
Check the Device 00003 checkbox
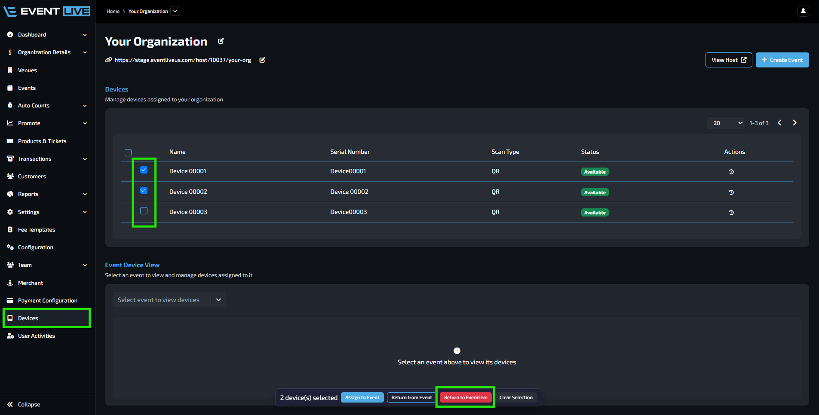pos(144,211)
